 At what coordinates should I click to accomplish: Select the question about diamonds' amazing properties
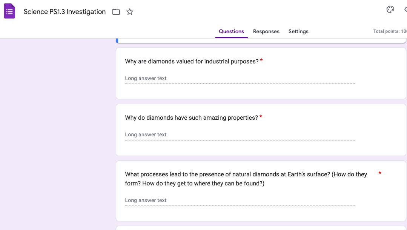click(x=191, y=117)
